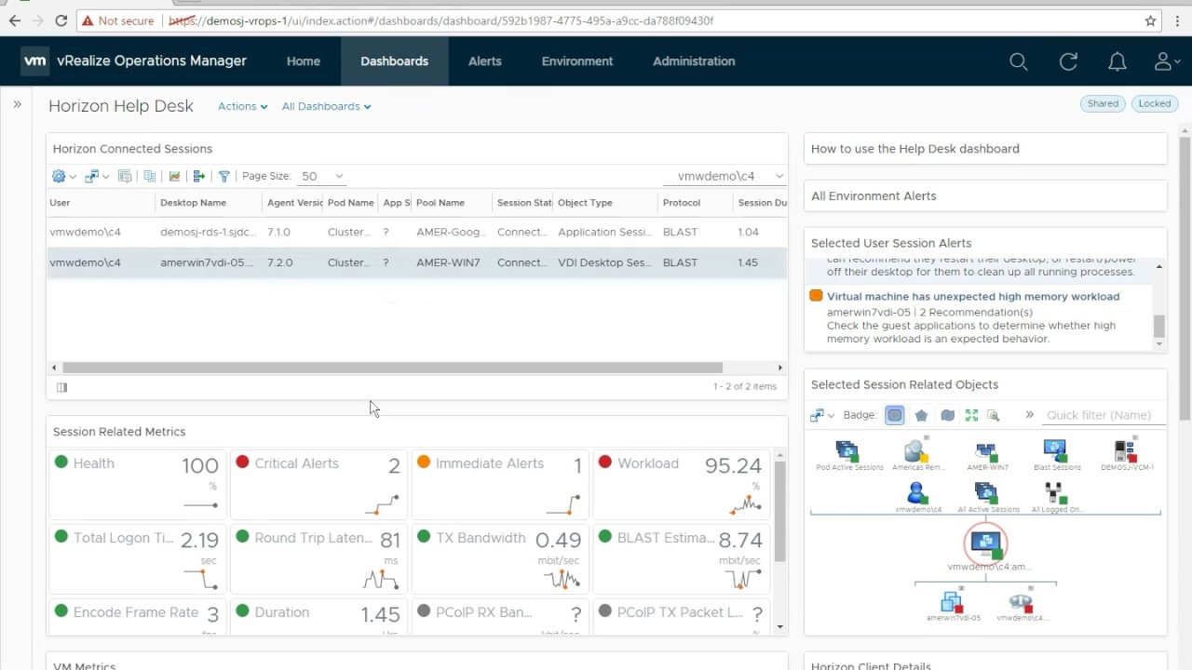Open the Alerts tab
This screenshot has height=670, width=1192.
(x=485, y=61)
